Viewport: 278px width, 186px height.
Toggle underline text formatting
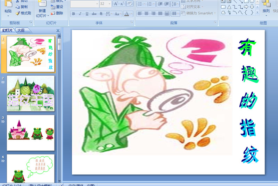pyautogui.click(x=87, y=14)
